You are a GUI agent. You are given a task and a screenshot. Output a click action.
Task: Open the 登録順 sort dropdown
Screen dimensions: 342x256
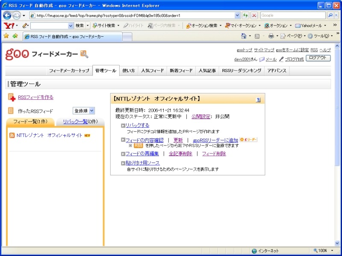point(84,111)
